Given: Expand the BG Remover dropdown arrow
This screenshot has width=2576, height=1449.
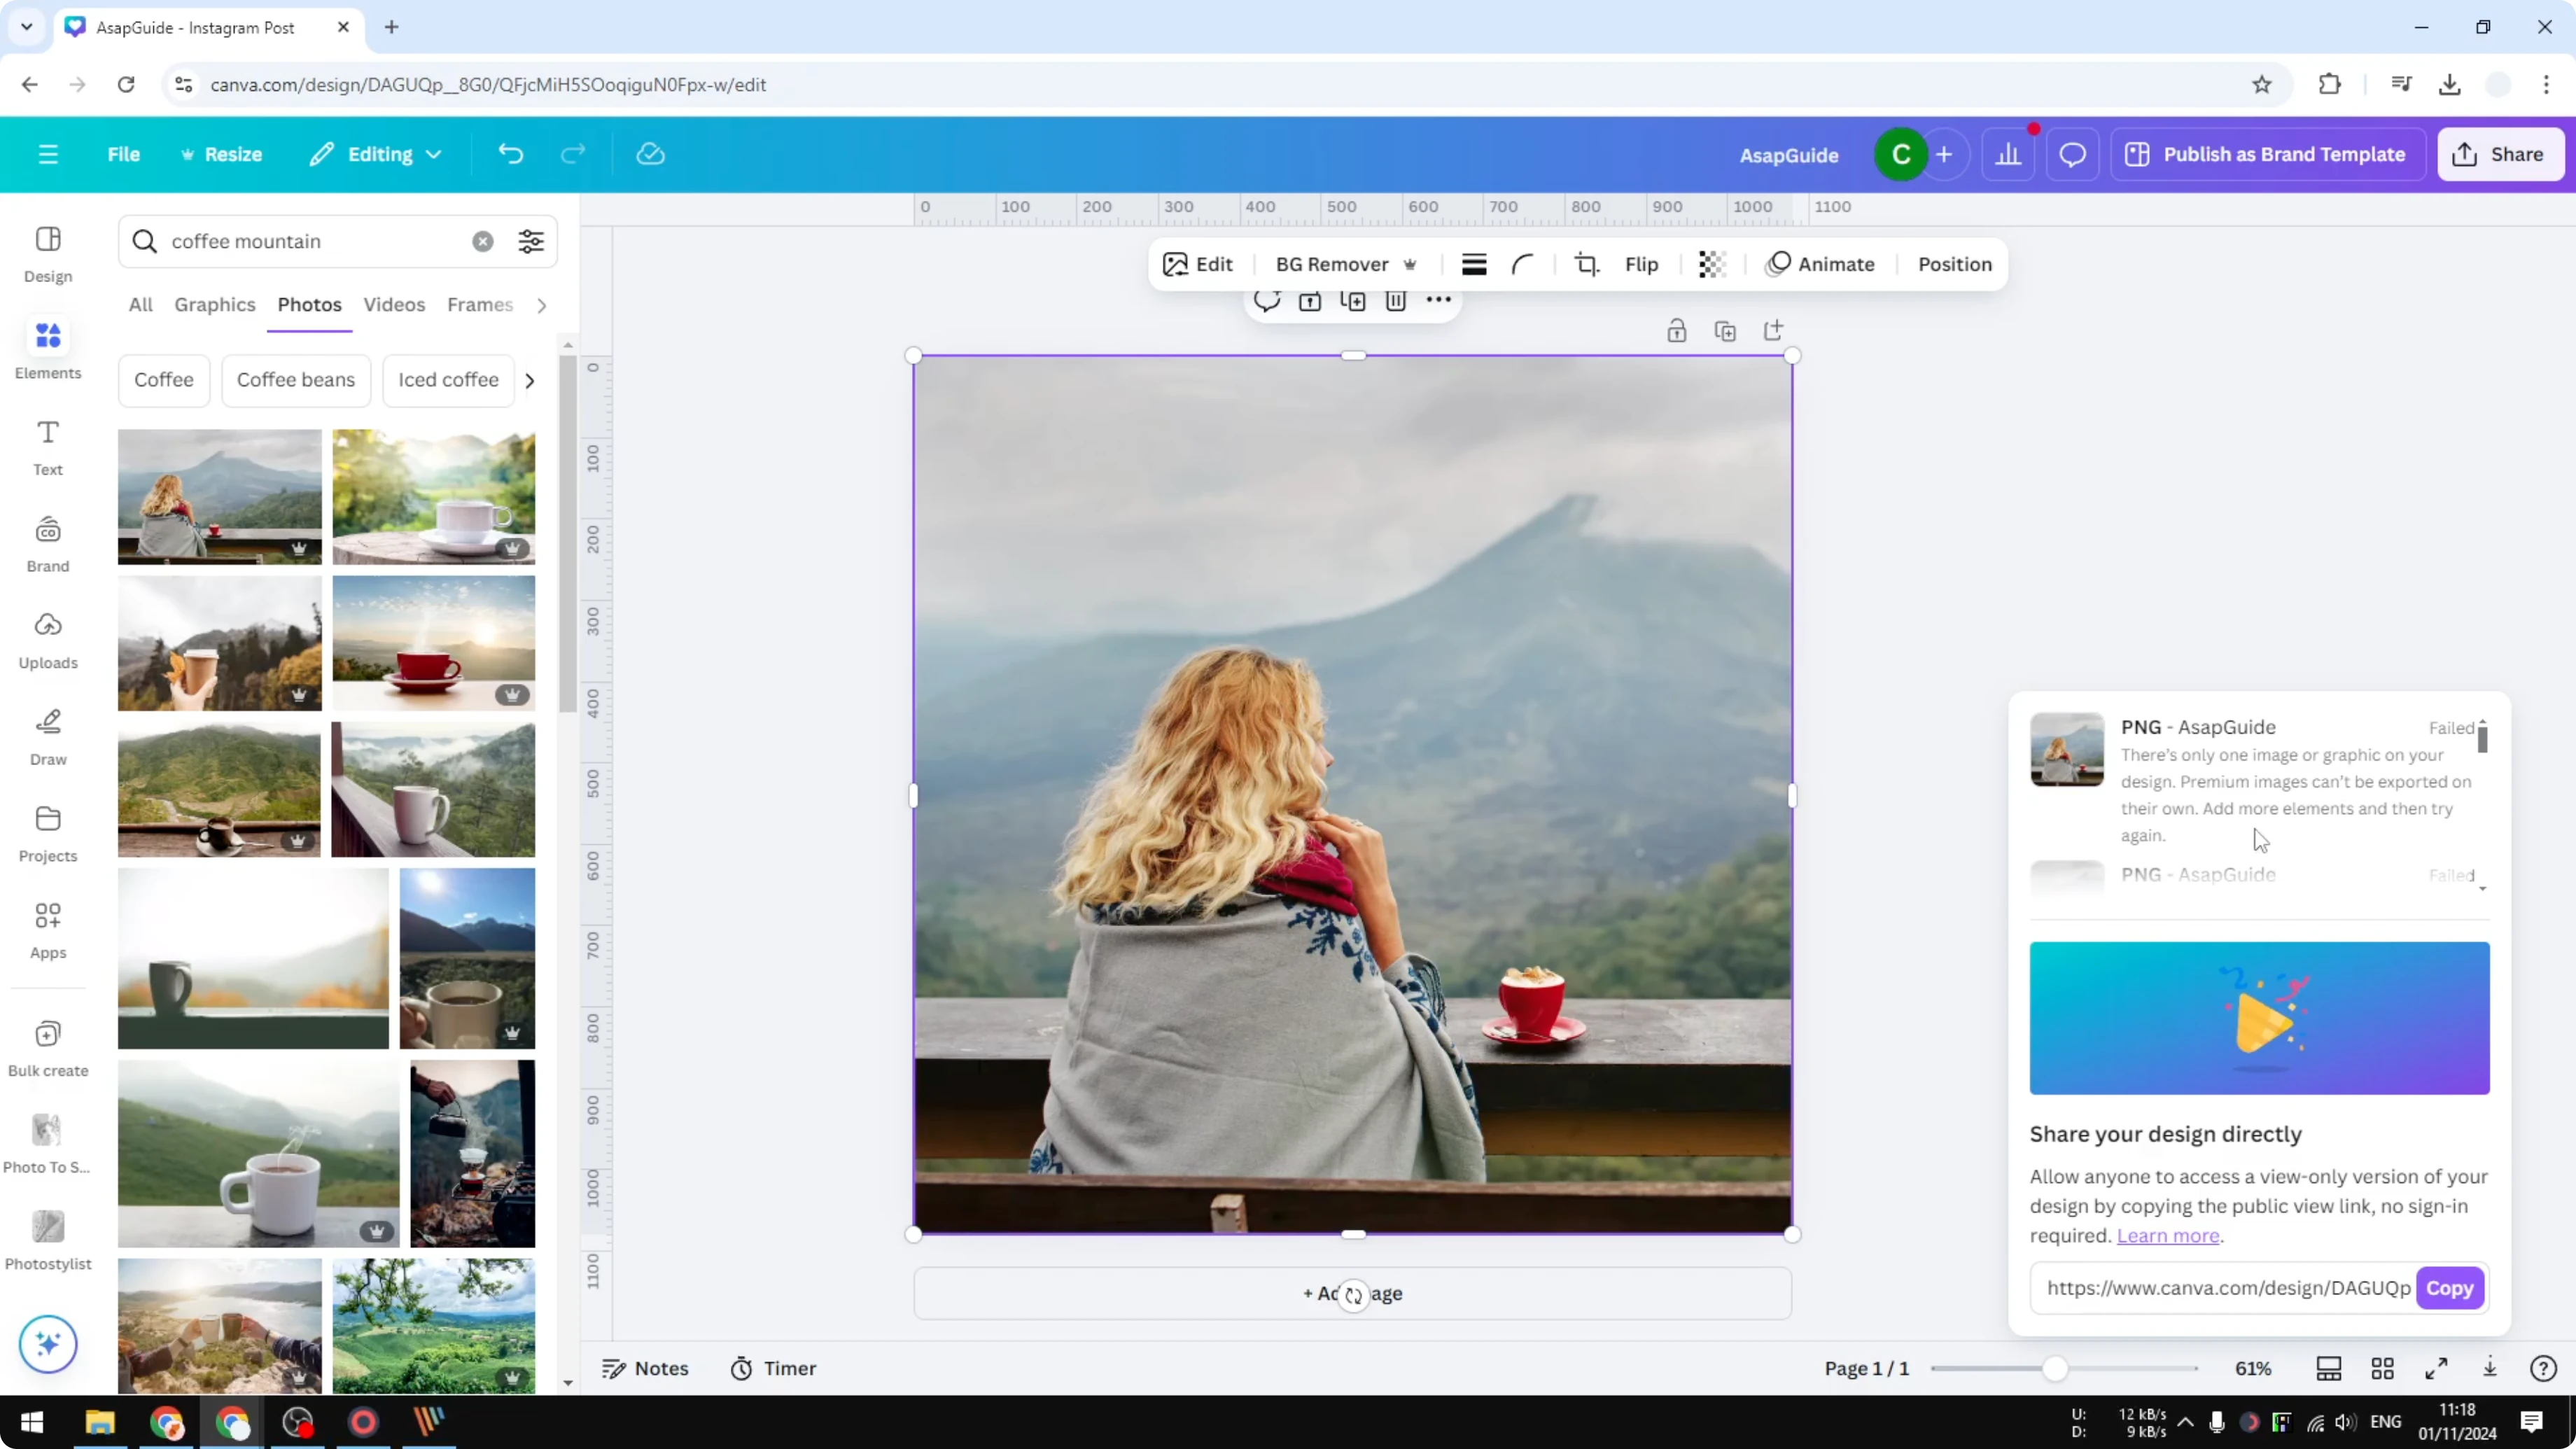Looking at the screenshot, I should click(1411, 264).
